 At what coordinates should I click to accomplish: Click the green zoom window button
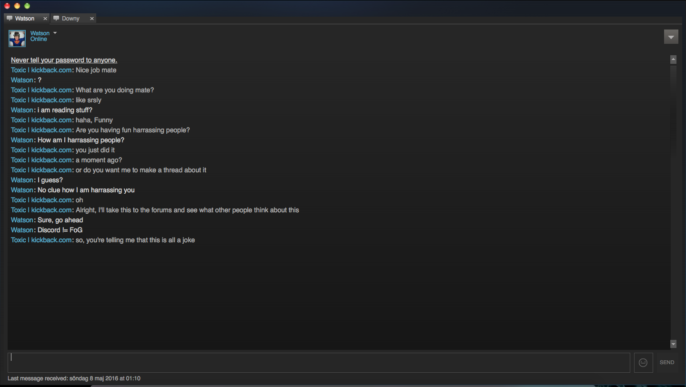27,6
